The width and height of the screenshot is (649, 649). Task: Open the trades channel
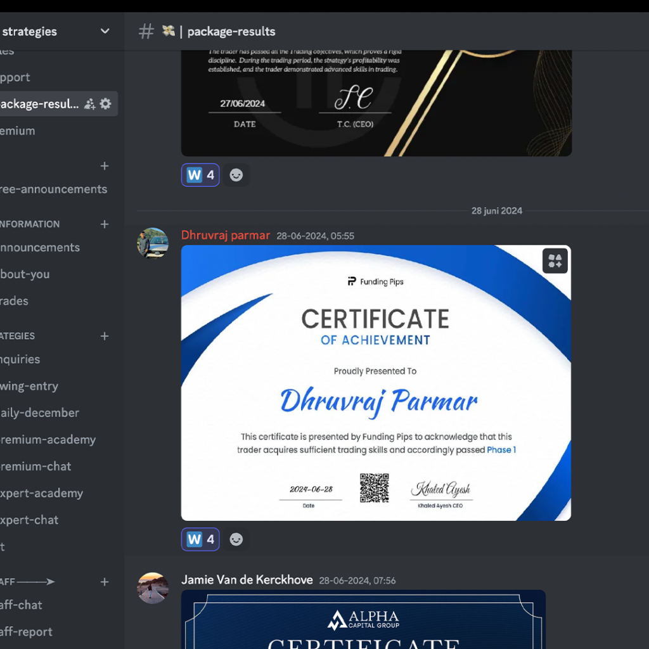click(14, 301)
